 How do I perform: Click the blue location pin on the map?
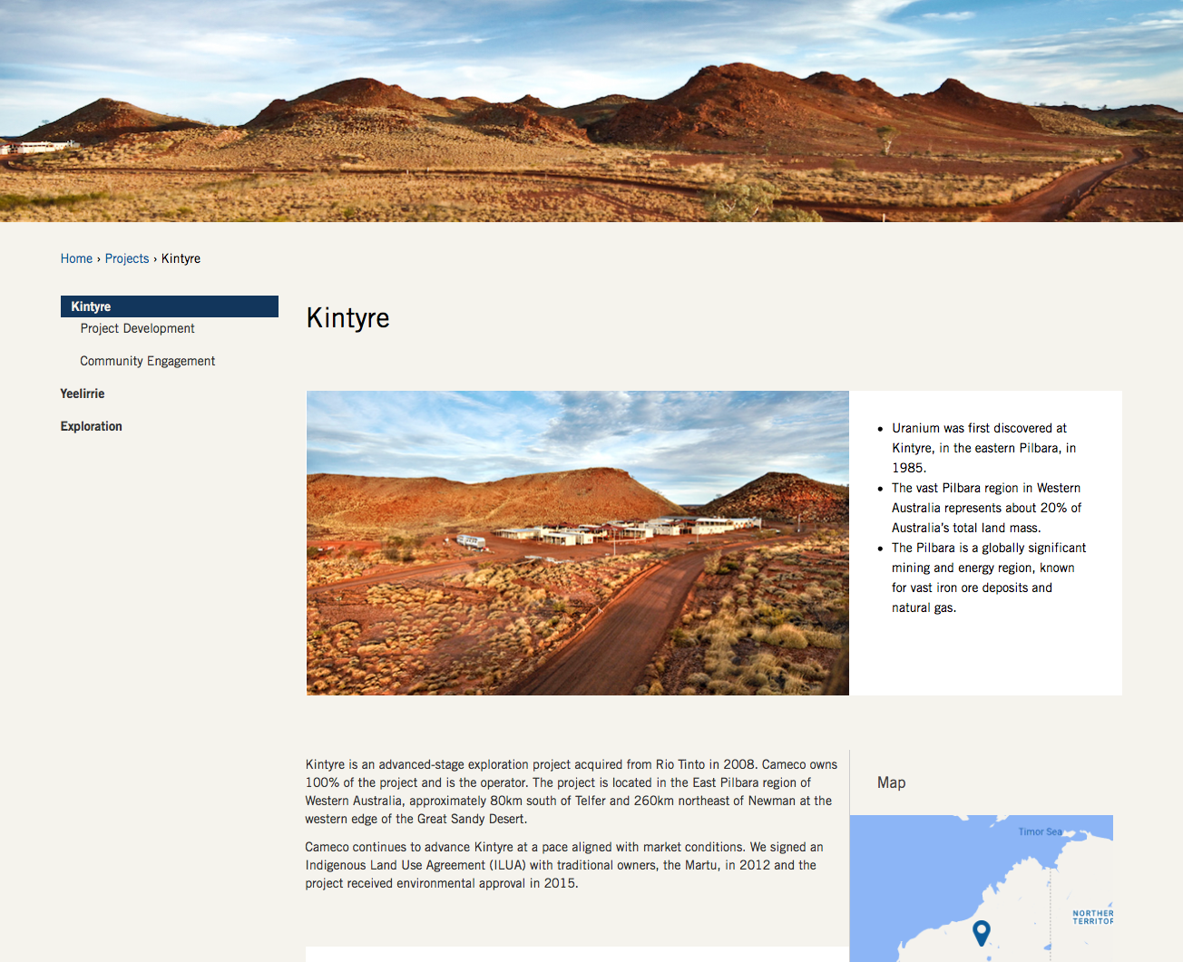click(x=981, y=931)
